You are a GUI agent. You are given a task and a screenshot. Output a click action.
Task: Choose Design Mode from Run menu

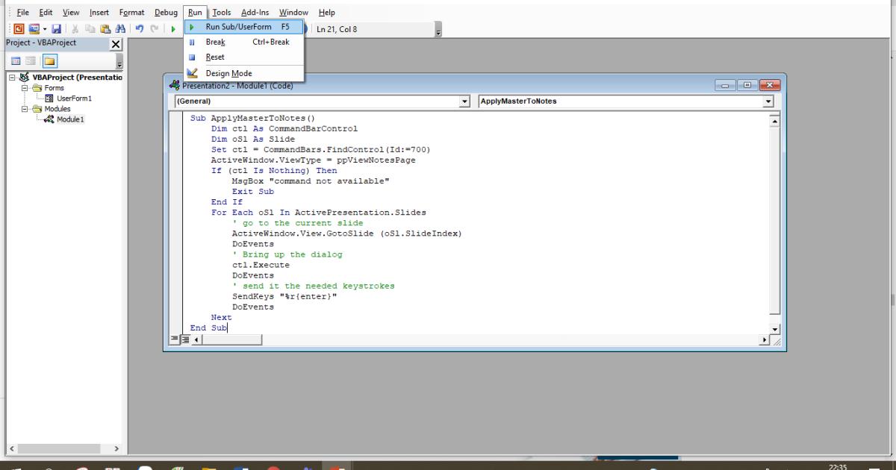coord(228,73)
